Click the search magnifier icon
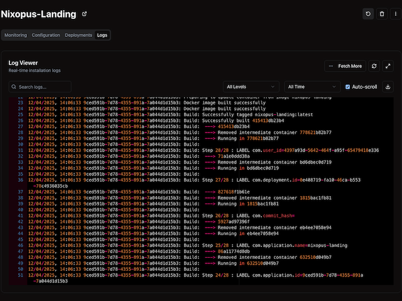The height and width of the screenshot is (301, 402). pos(14,87)
